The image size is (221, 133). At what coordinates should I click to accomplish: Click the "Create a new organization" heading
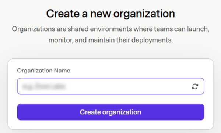pyautogui.click(x=110, y=14)
